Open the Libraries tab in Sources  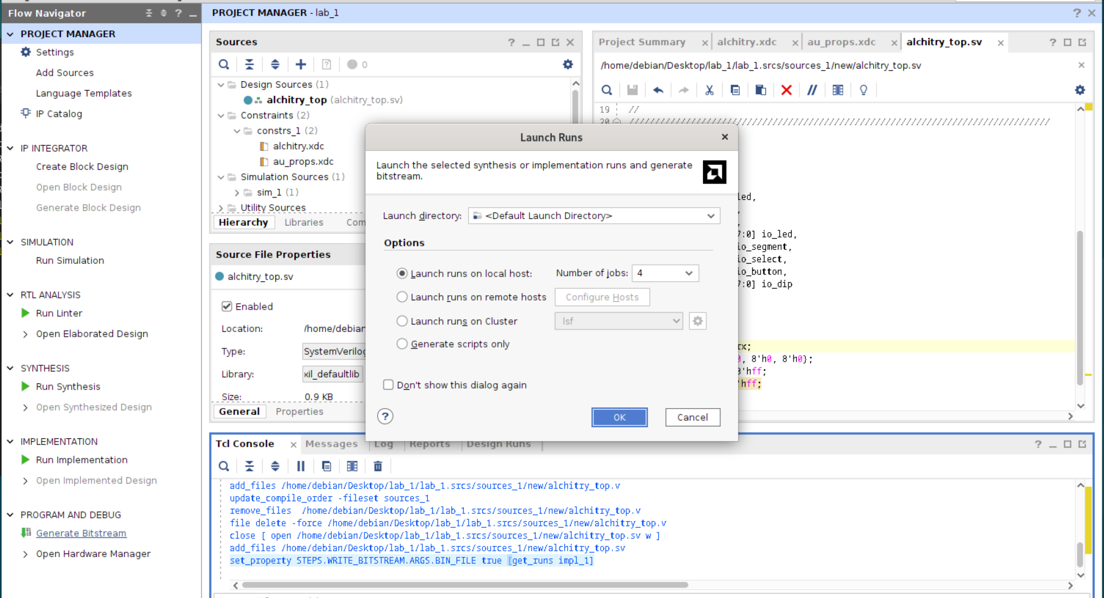303,222
